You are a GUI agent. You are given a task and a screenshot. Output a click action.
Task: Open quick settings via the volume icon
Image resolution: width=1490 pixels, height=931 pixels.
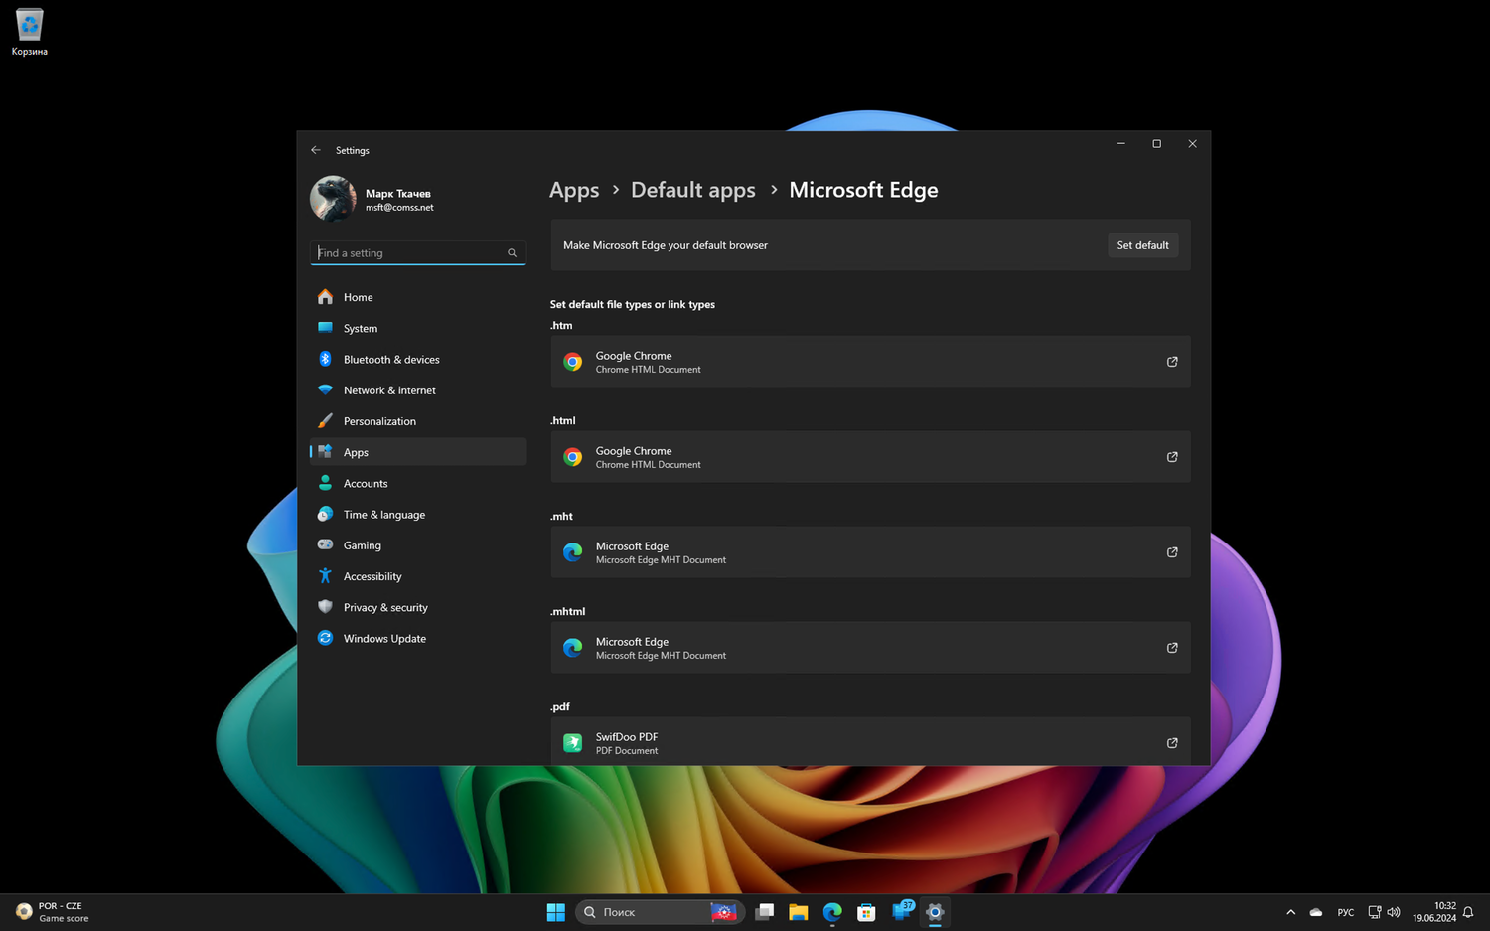[x=1394, y=912]
